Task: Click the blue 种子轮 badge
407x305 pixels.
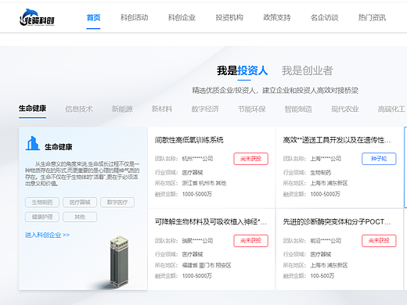Action: coord(379,159)
